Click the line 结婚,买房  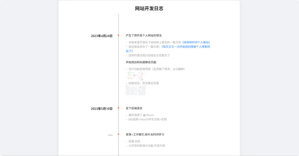[x=133, y=141]
